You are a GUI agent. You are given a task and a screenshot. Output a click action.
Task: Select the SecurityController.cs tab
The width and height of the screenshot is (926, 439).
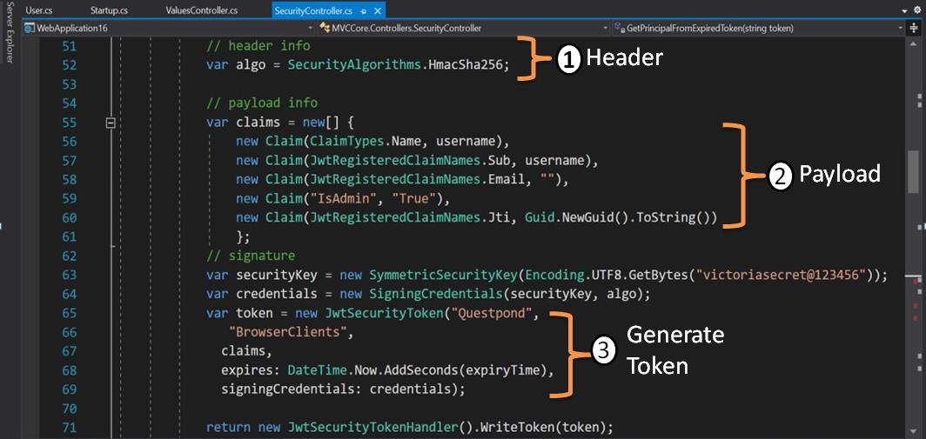(x=313, y=10)
